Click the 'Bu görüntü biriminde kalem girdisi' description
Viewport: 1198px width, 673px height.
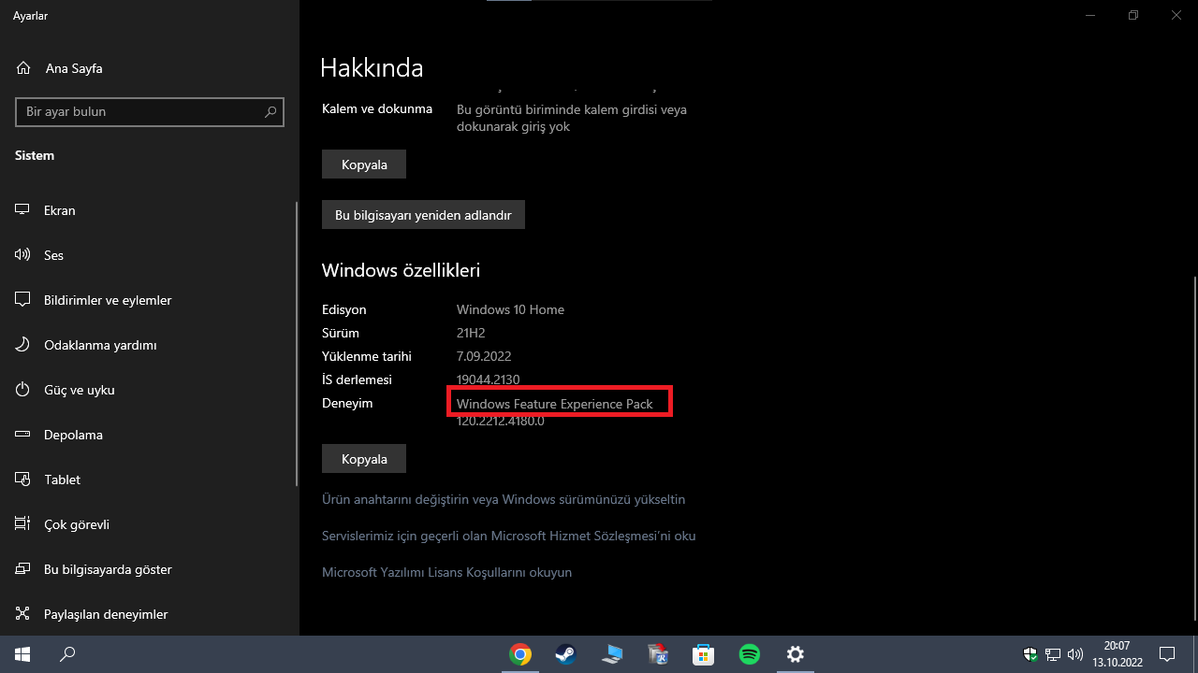572,118
